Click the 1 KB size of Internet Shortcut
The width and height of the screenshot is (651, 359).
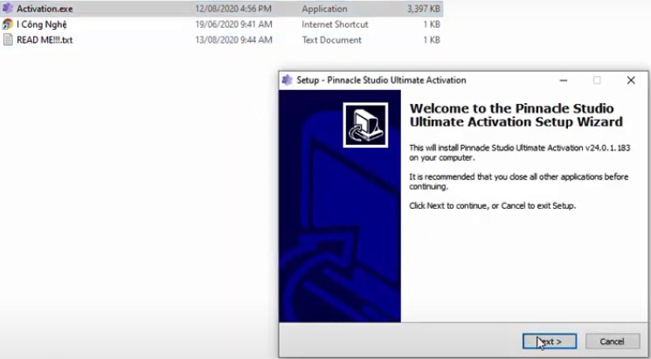[432, 24]
